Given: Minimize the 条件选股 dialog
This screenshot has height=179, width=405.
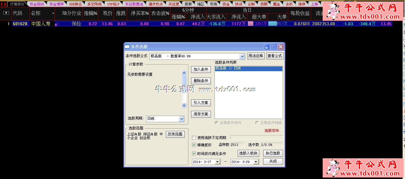Looking at the screenshot, I should pyautogui.click(x=267, y=47).
